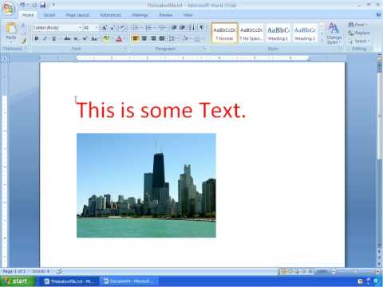The image size is (383, 287).
Task: Click Find in Editing group
Action: pyautogui.click(x=358, y=25)
